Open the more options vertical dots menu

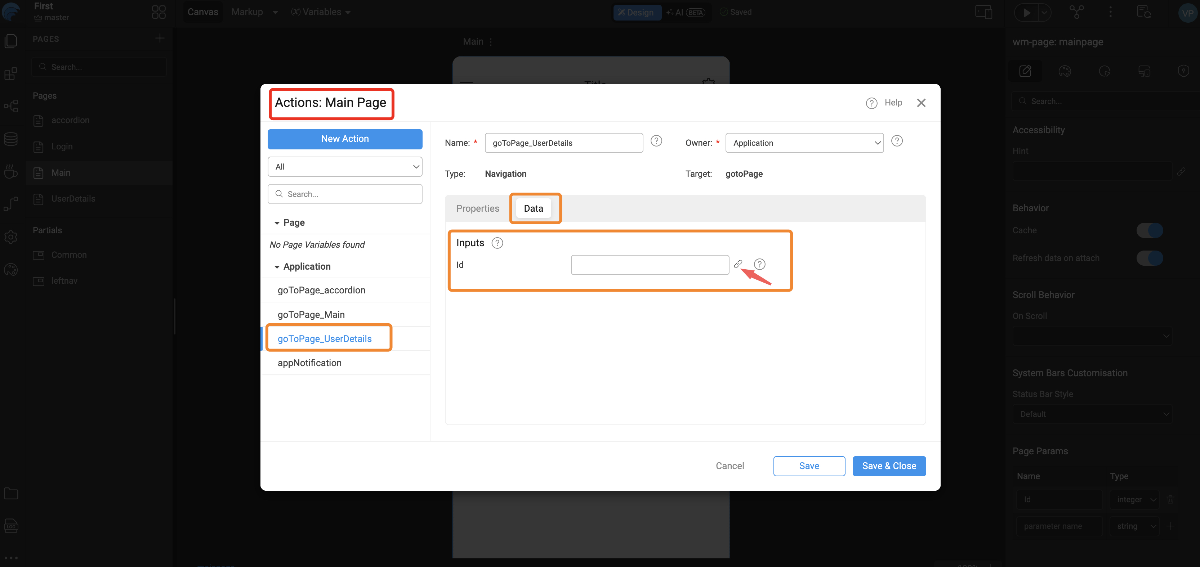[x=1111, y=12]
